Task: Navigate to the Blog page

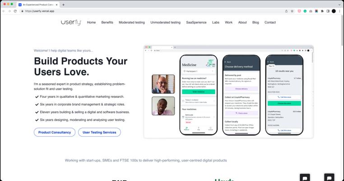Action: (256, 23)
